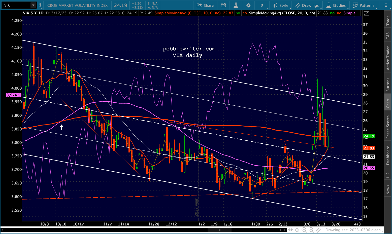The image size is (392, 234).
Task: Open the D timeframe dropdown
Action: pyautogui.click(x=262, y=5)
